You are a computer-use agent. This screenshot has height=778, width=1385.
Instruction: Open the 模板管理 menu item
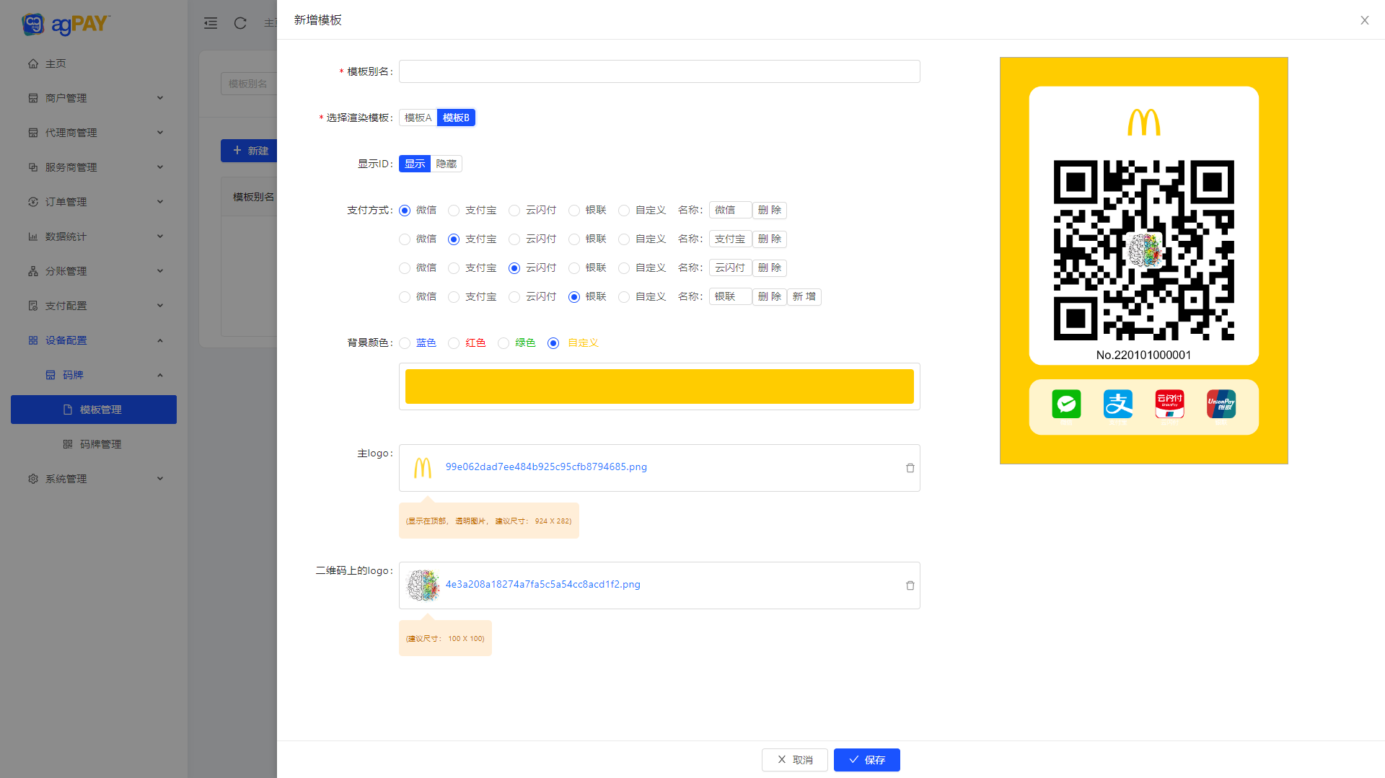(94, 410)
